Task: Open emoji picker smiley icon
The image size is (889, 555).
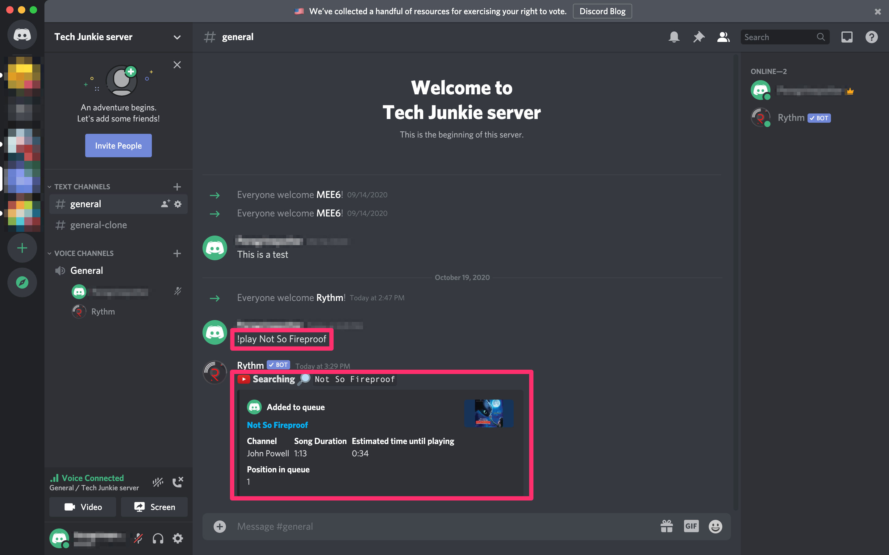Action: click(715, 527)
